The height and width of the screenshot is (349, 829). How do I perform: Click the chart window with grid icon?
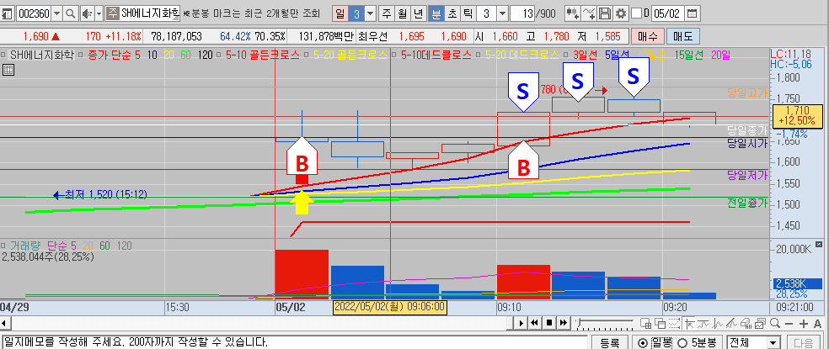pos(645,323)
